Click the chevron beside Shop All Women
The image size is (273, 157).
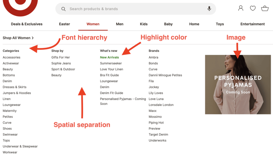(32, 38)
